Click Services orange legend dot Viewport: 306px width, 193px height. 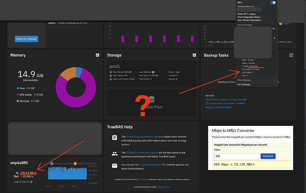pyautogui.click(x=18, y=101)
